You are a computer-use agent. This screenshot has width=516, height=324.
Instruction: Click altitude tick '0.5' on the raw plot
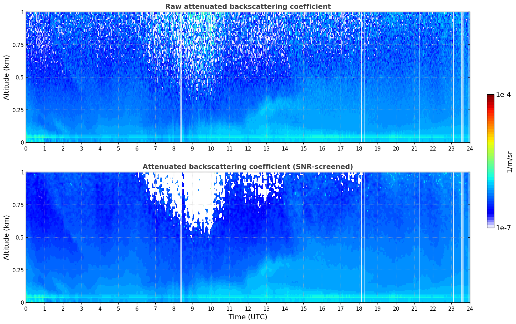pyautogui.click(x=19, y=77)
